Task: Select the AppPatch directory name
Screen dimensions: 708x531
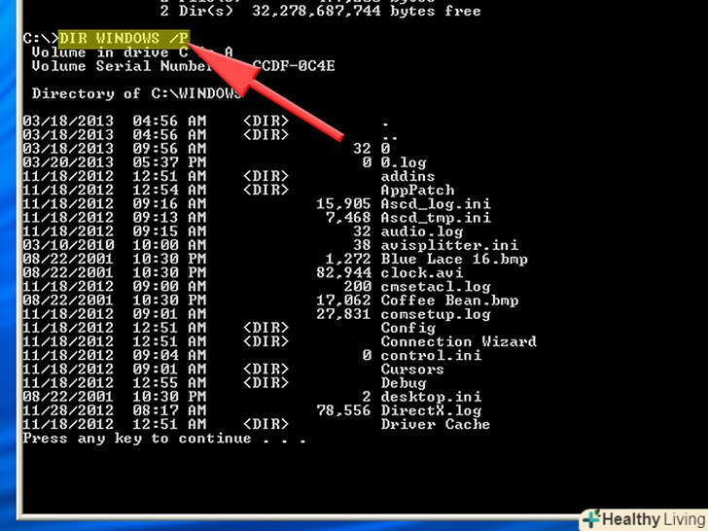Action: (x=417, y=190)
